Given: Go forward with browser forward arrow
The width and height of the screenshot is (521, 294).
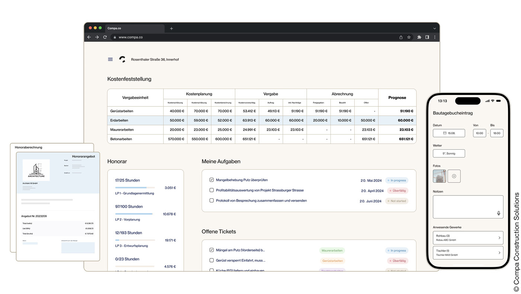Looking at the screenshot, I should (97, 37).
